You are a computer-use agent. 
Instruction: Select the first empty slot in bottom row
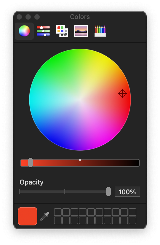[x=58, y=220]
